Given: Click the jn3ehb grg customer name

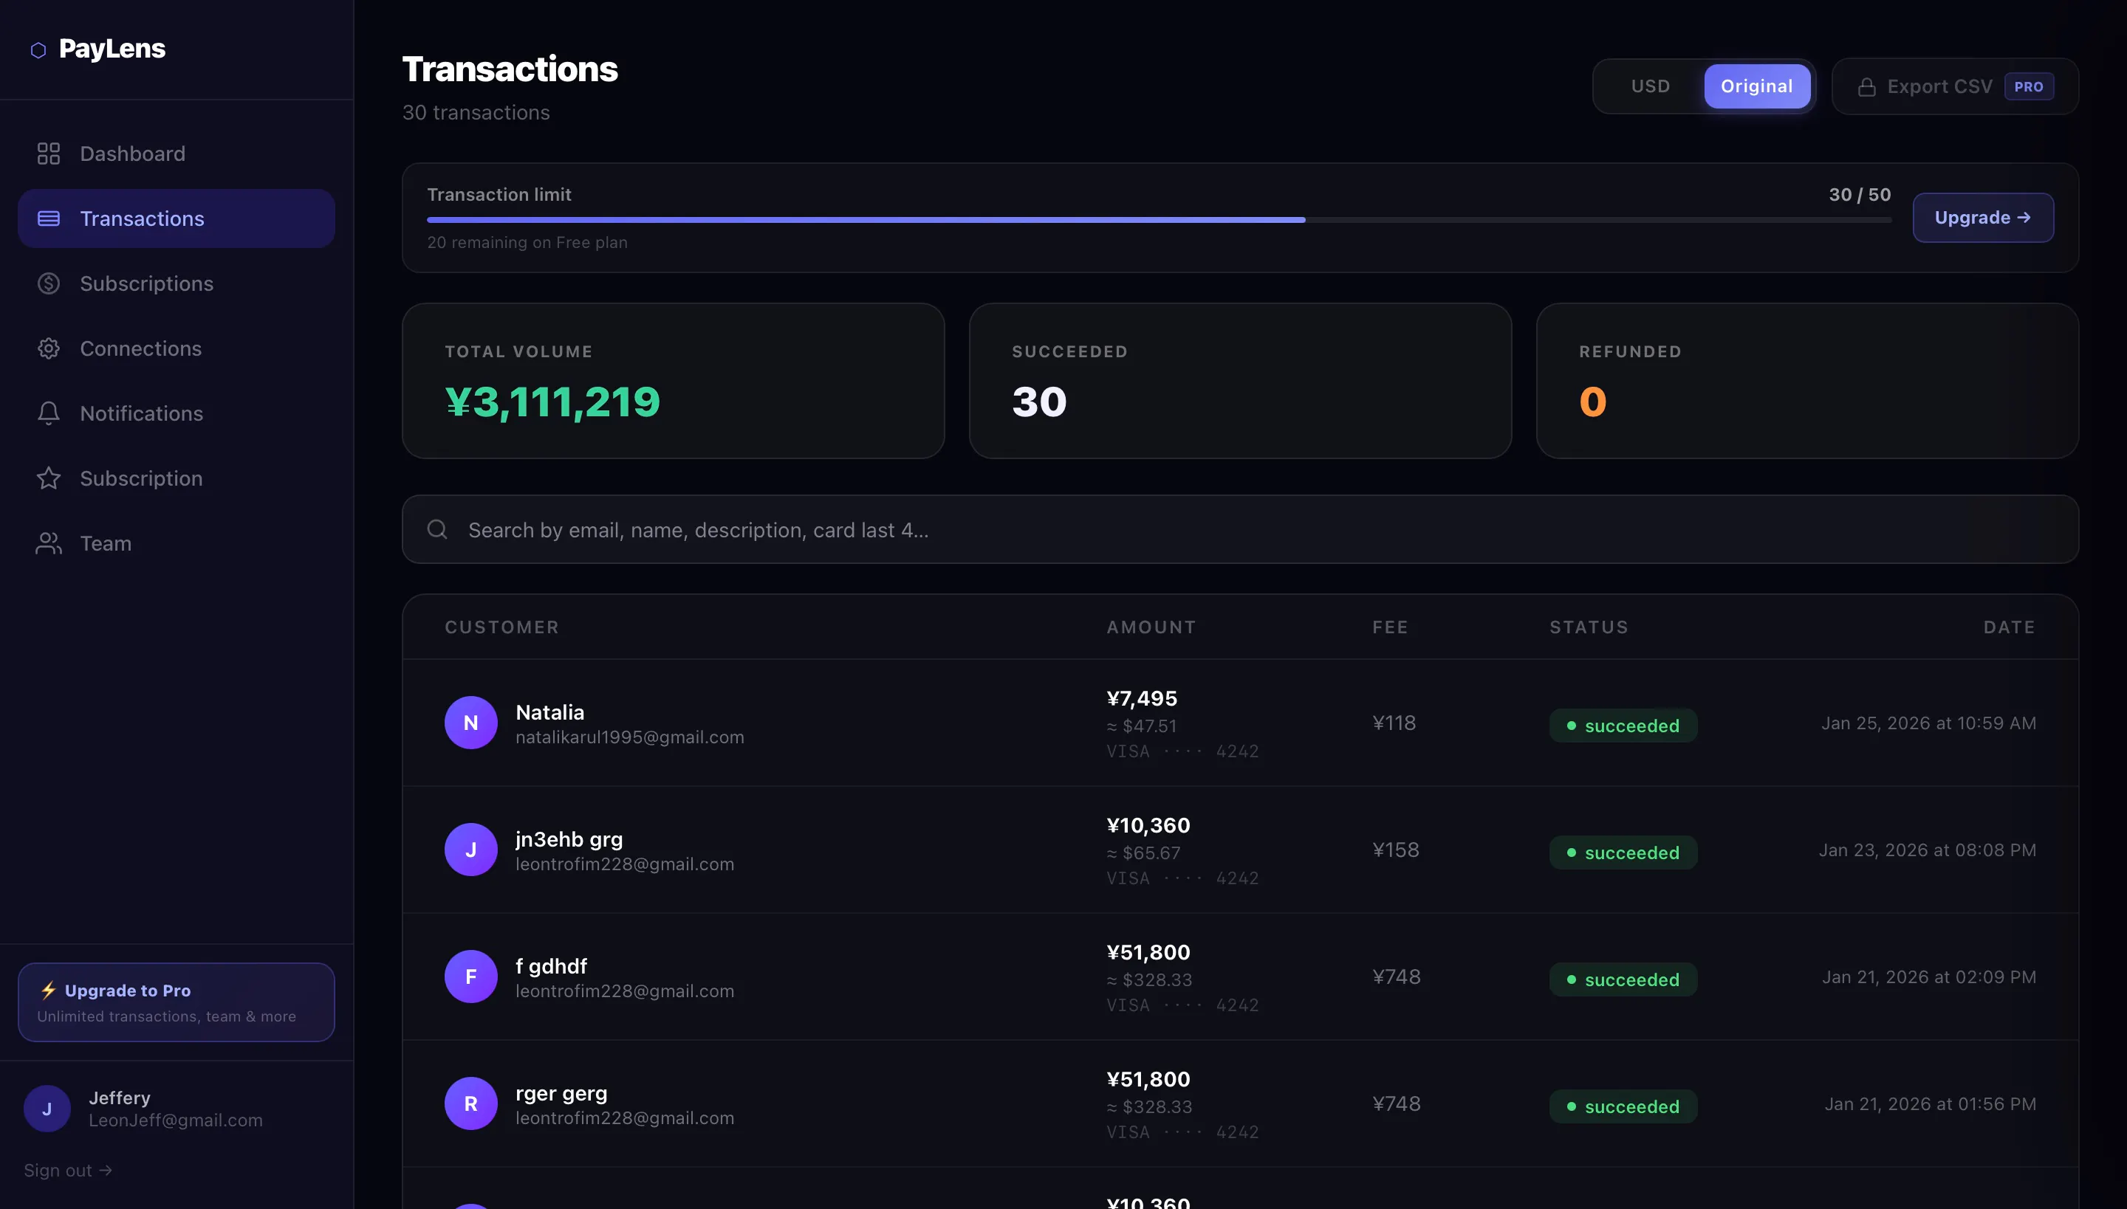Looking at the screenshot, I should 569,839.
